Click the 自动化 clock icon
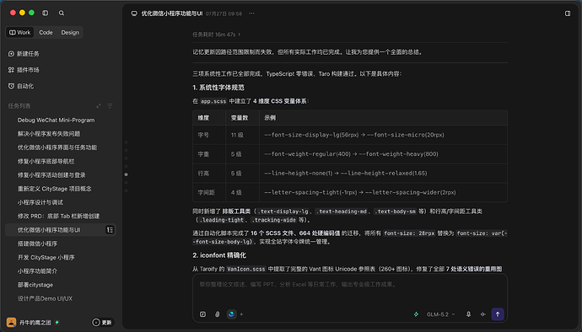The width and height of the screenshot is (582, 332). (x=11, y=86)
